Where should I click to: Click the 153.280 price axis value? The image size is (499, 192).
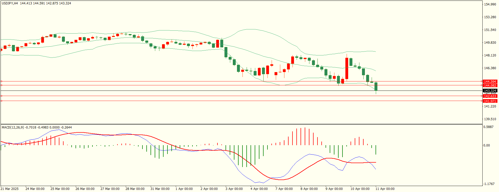click(x=490, y=17)
